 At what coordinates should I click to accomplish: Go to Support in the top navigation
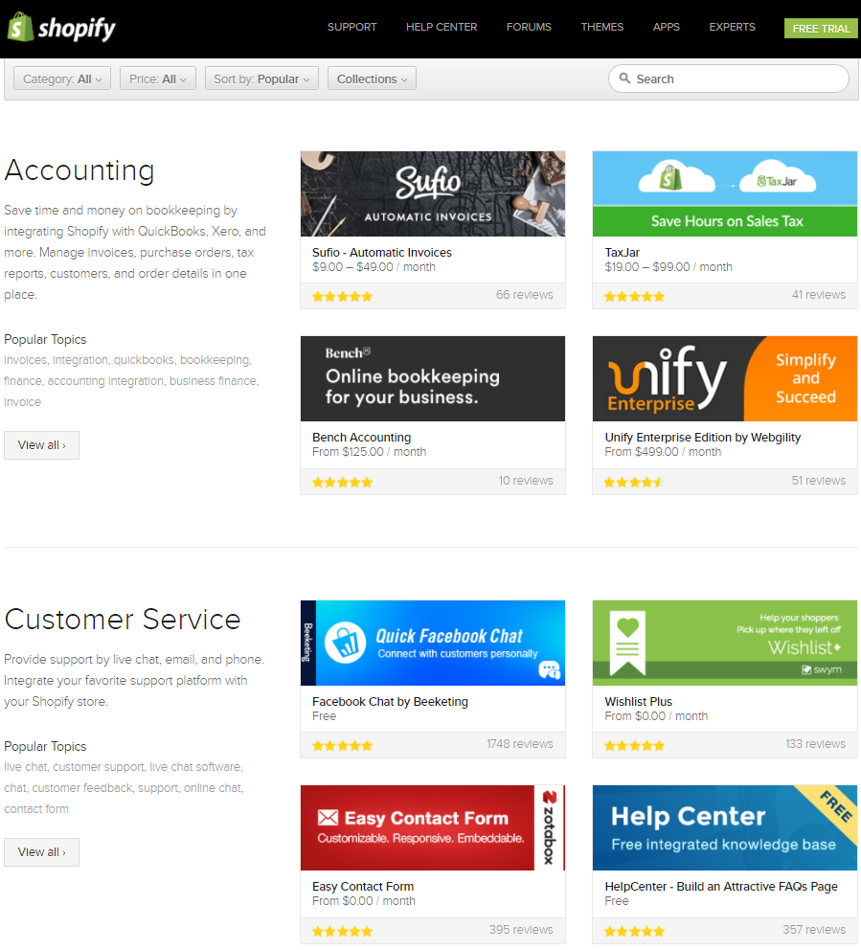(x=352, y=27)
